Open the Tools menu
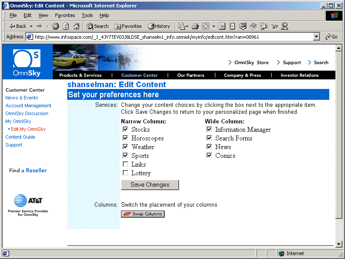 87,15
